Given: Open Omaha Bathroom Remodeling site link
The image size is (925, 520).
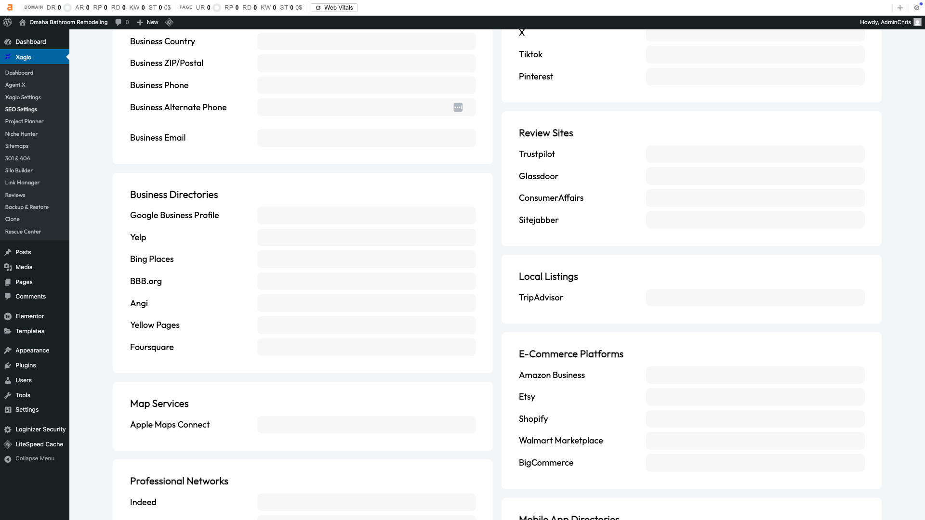Looking at the screenshot, I should (68, 22).
